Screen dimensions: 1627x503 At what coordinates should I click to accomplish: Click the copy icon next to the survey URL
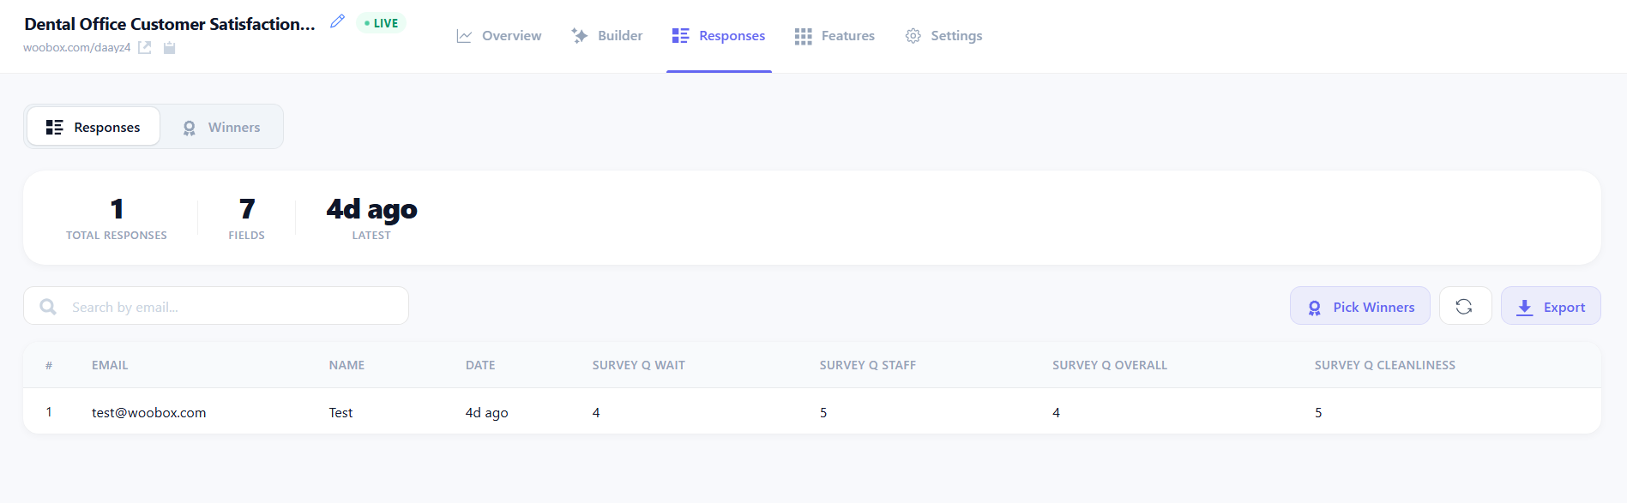point(169,48)
